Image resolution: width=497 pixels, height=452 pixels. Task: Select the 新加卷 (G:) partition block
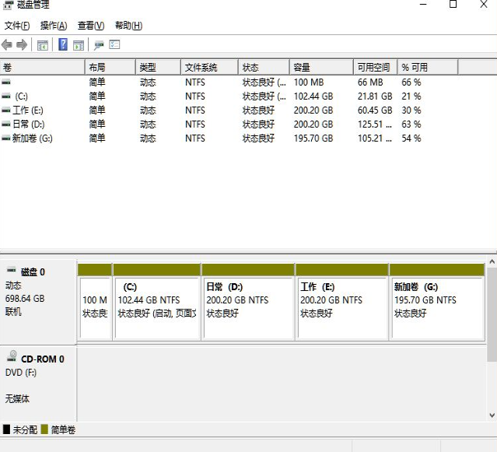tap(437, 300)
